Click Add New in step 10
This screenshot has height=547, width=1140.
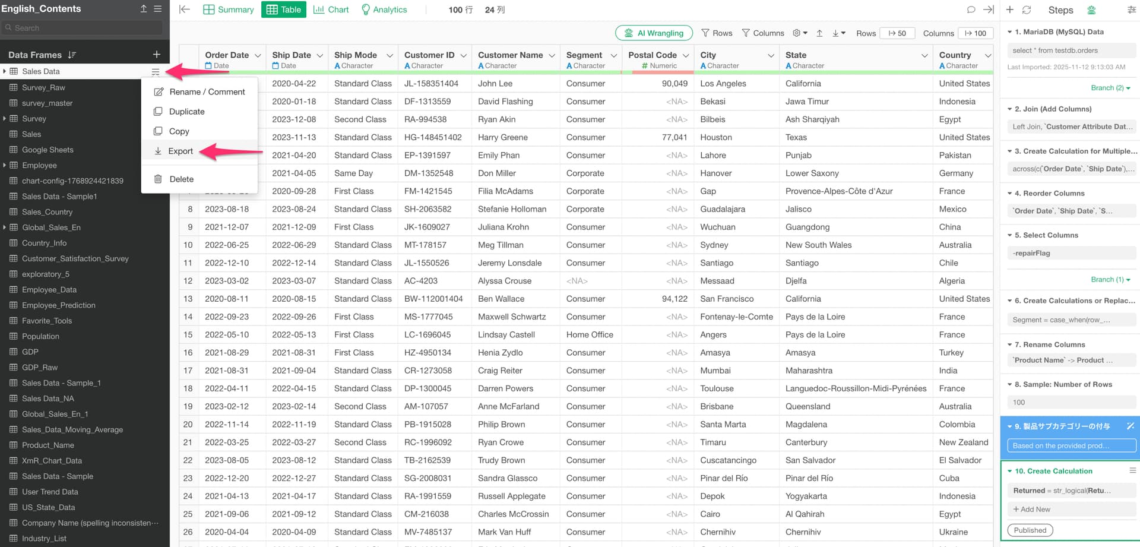point(1031,510)
